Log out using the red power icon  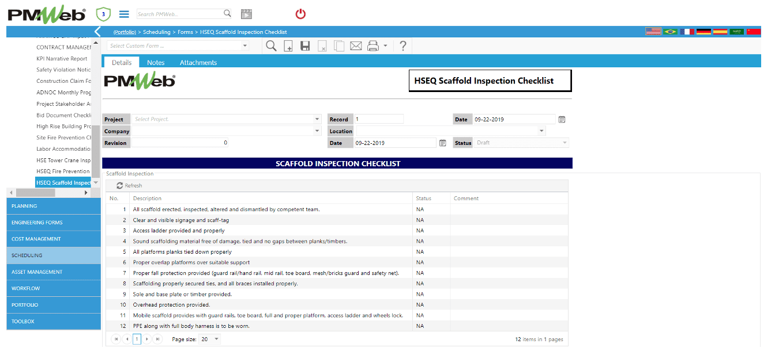pyautogui.click(x=300, y=14)
